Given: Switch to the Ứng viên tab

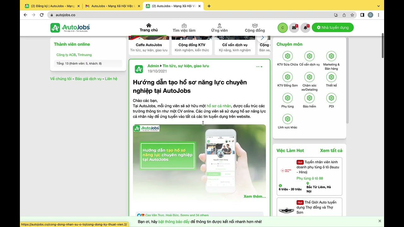Looking at the screenshot, I should click(x=219, y=28).
